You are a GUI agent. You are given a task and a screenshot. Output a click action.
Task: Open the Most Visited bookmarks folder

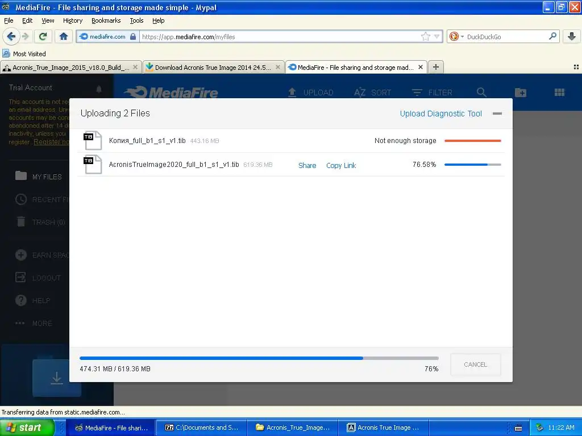coord(24,54)
